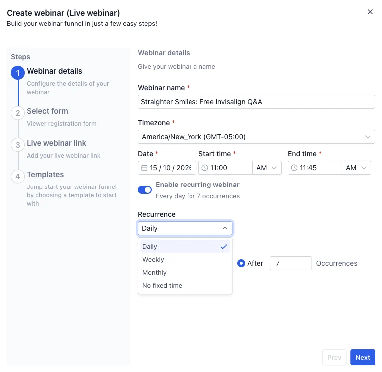Click the calendar icon in Date field
382x372 pixels.
point(144,168)
